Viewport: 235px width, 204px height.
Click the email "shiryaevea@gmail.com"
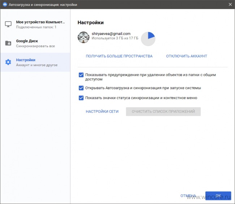[x=111, y=34]
